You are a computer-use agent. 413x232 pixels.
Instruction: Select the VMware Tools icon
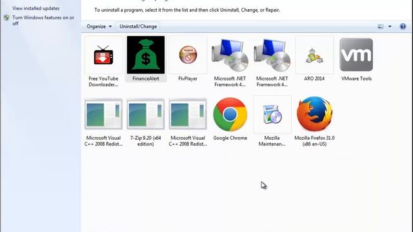coord(356,55)
